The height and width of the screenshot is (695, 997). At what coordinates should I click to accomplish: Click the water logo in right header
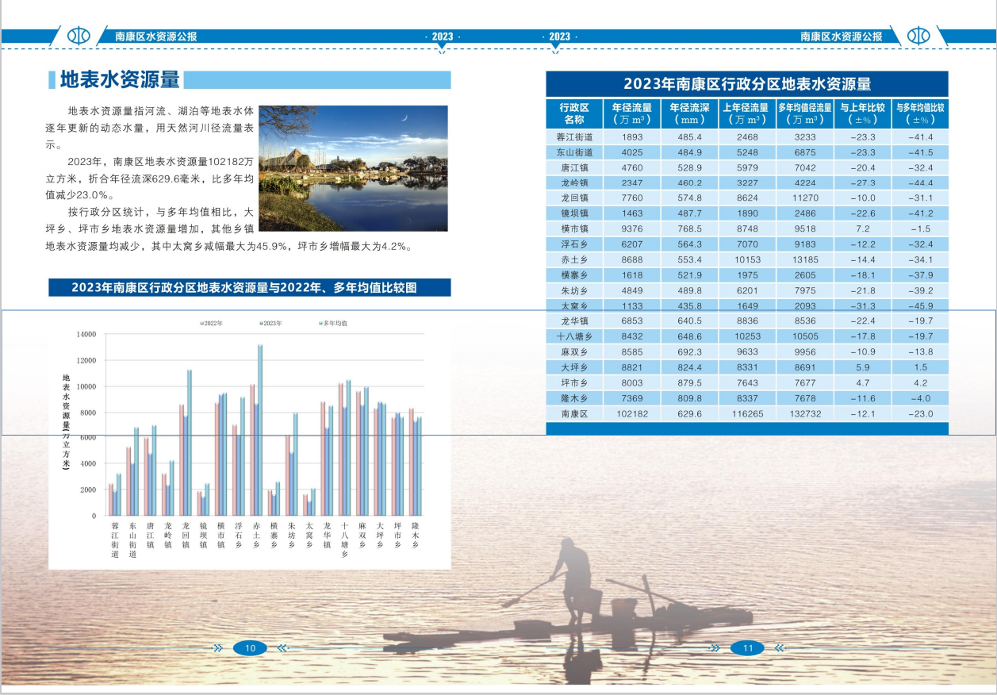[918, 36]
